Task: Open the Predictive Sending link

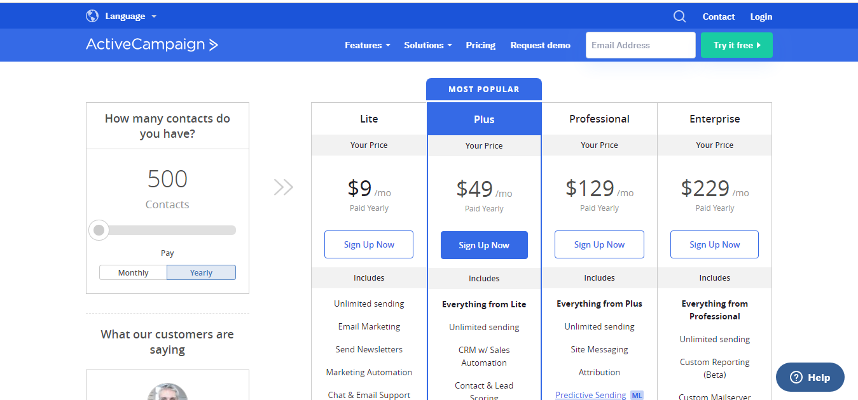Action: tap(590, 395)
